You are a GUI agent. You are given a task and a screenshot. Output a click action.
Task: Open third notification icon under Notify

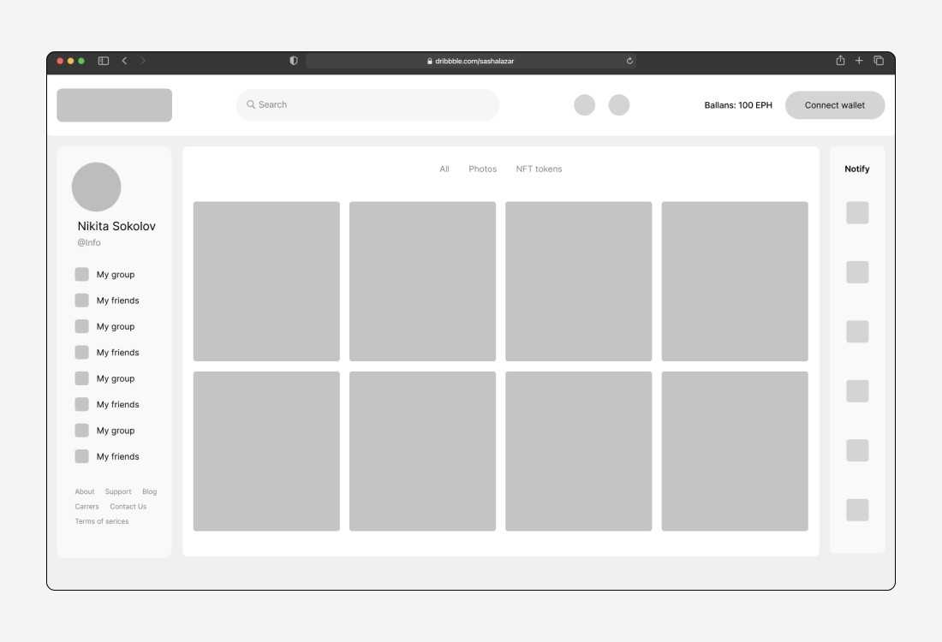point(857,331)
